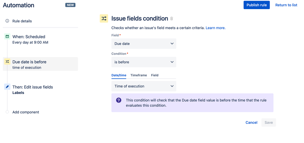Delete condition using the trash icon
The width and height of the screenshot is (304, 143).
click(x=171, y=19)
